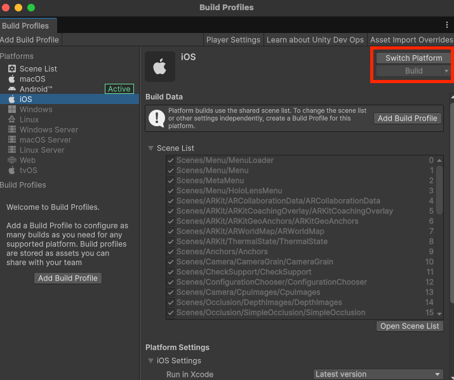Click the exclamation info icon in Build Data
The width and height of the screenshot is (454, 380).
click(157, 118)
